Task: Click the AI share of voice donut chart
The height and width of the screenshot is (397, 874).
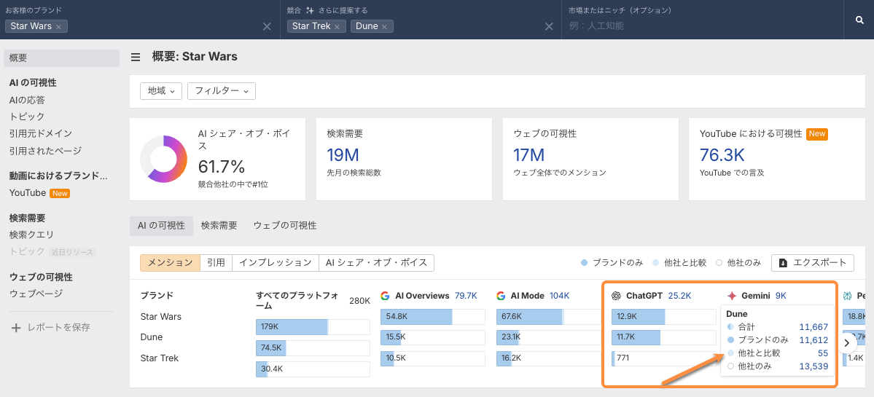Action: click(163, 159)
